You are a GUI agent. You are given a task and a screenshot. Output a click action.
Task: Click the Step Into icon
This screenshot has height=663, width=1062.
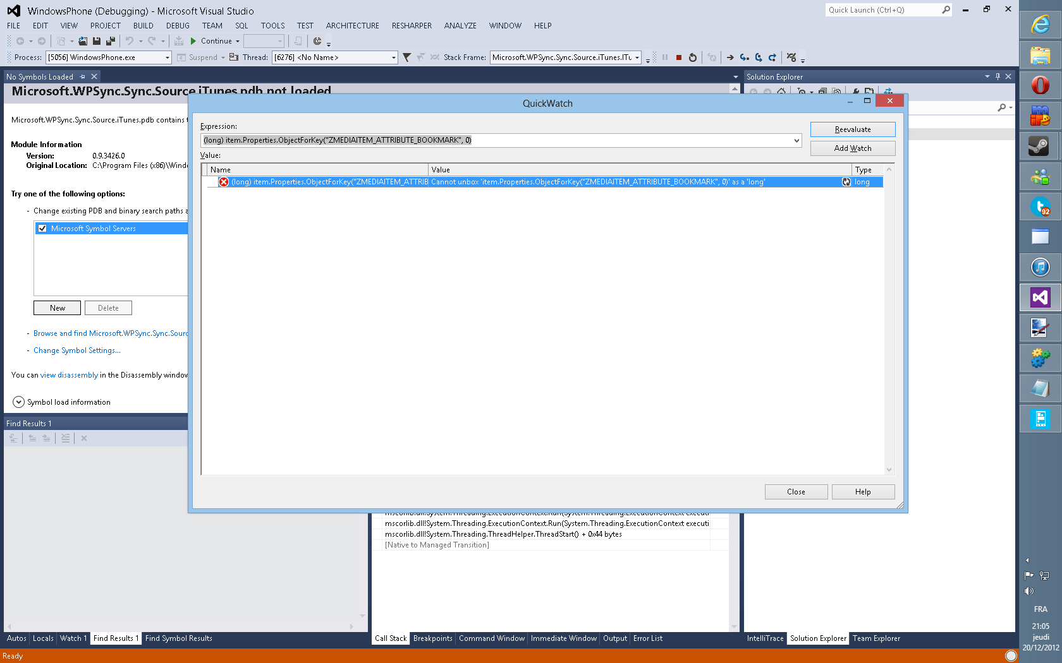coord(745,57)
